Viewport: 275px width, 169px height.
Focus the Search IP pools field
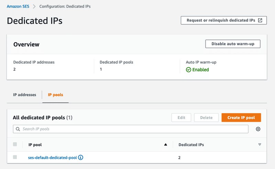(x=131, y=129)
